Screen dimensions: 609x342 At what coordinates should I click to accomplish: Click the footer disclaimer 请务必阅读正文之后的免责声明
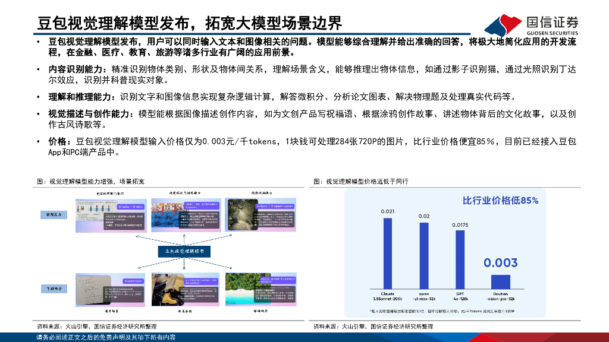click(106, 338)
